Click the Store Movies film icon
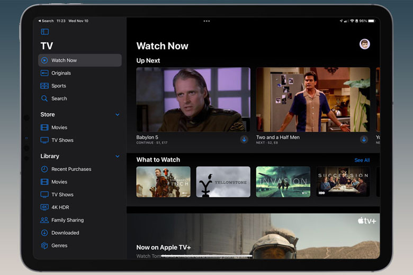Image resolution: width=413 pixels, height=275 pixels. click(44, 127)
